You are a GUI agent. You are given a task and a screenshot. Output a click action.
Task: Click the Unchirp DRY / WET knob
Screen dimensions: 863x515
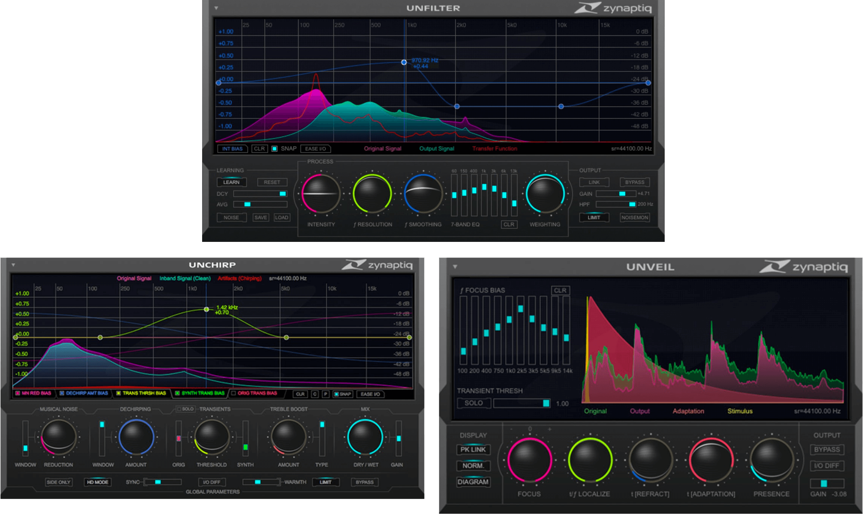365,437
